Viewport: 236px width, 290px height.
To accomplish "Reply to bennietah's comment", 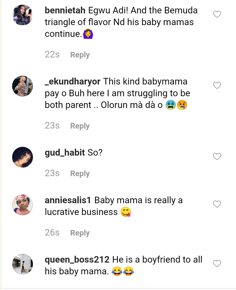I will pos(80,55).
